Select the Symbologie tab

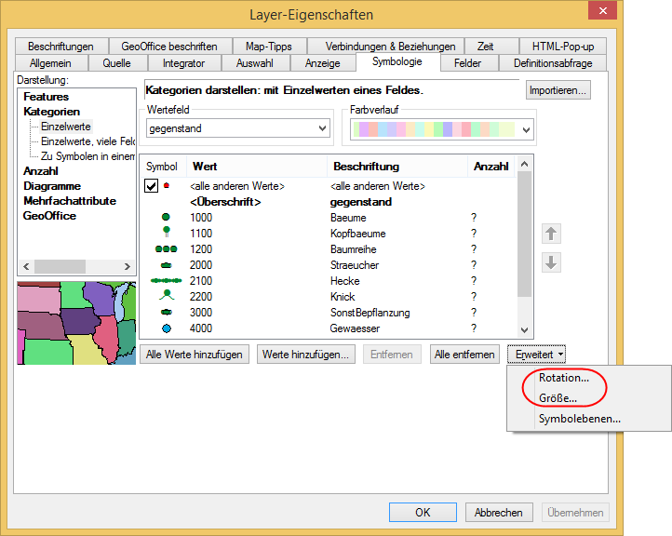397,61
